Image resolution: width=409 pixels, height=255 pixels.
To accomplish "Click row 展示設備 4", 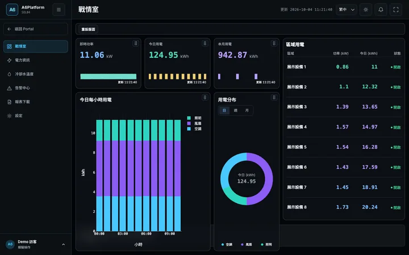I will pos(344,127).
